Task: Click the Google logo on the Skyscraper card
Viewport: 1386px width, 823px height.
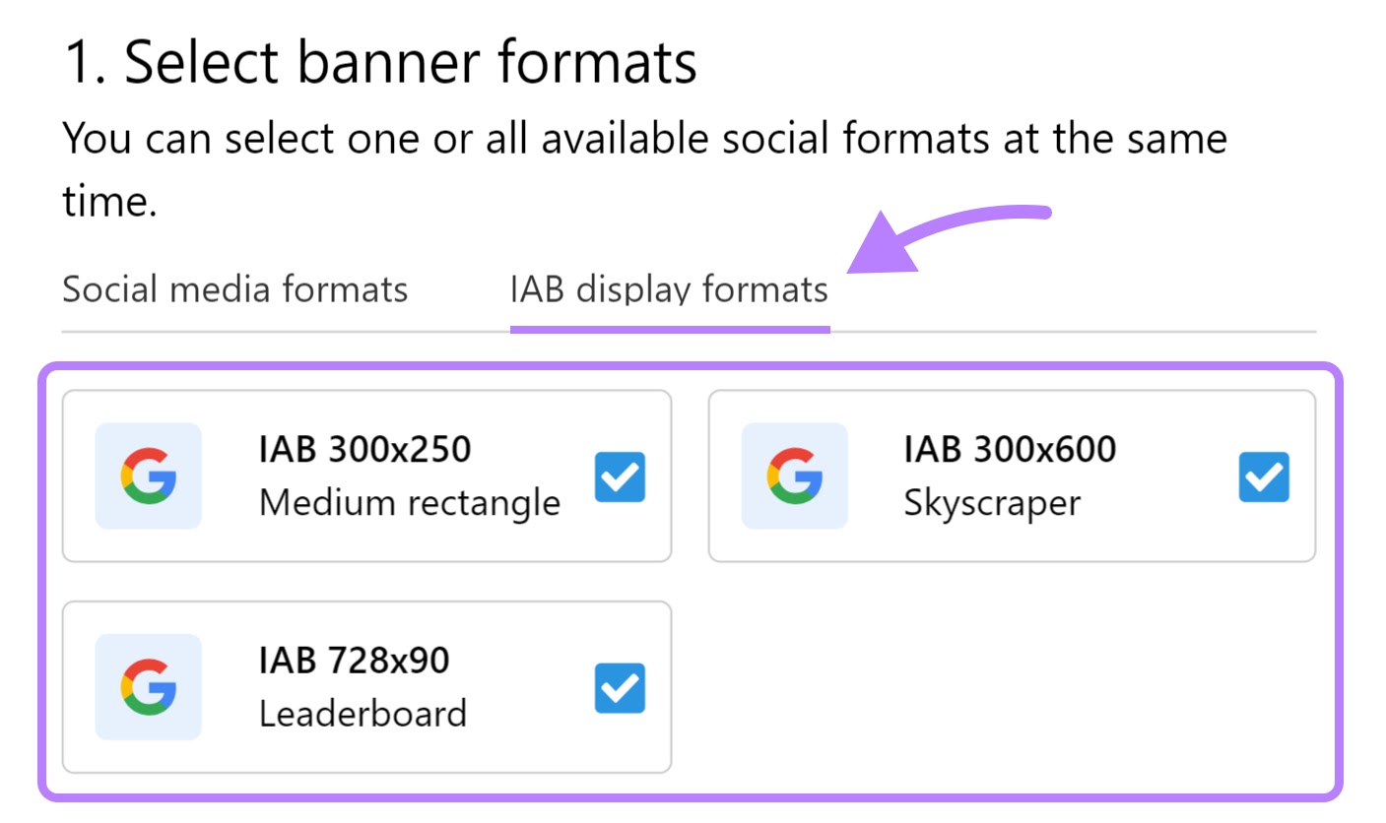Action: (794, 476)
